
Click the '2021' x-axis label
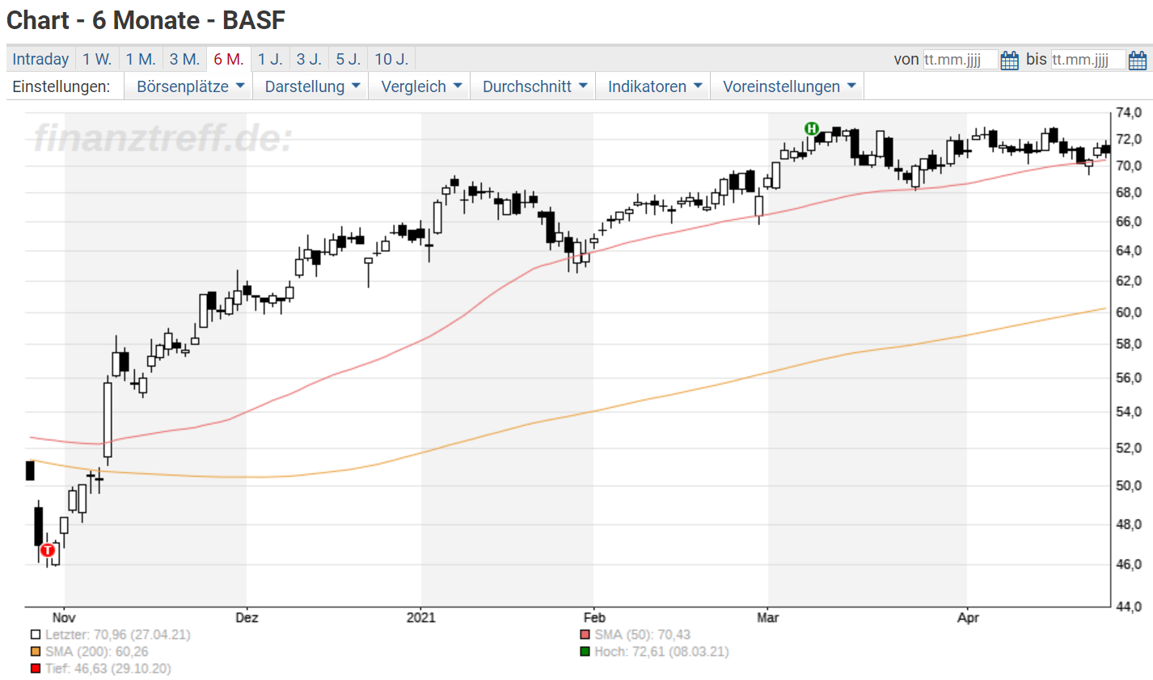[x=420, y=618]
